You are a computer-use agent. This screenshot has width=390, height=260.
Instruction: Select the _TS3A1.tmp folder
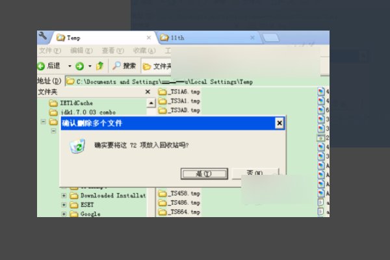click(179, 101)
